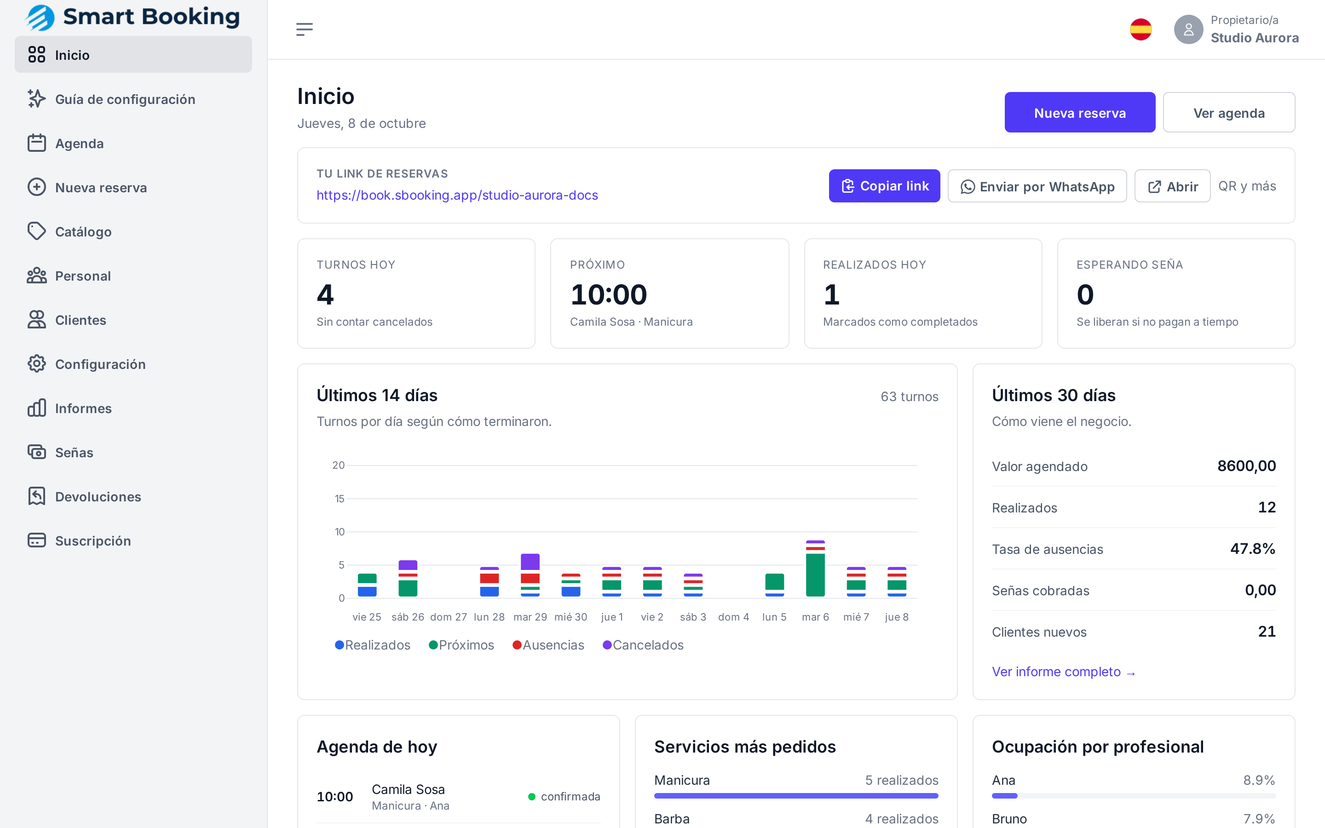Select the Agenda calendar icon
The height and width of the screenshot is (828, 1325).
tap(37, 143)
